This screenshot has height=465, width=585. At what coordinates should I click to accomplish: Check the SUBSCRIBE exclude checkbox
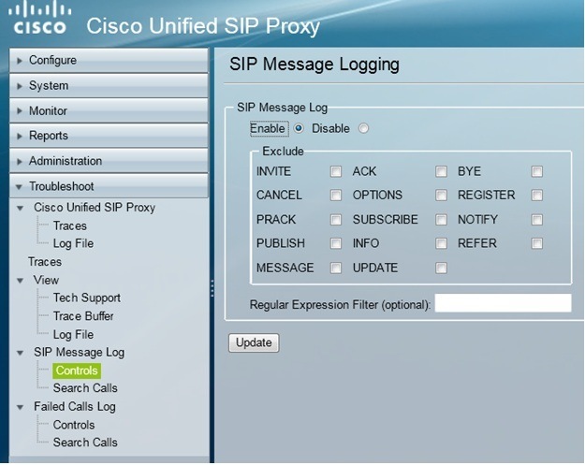441,220
